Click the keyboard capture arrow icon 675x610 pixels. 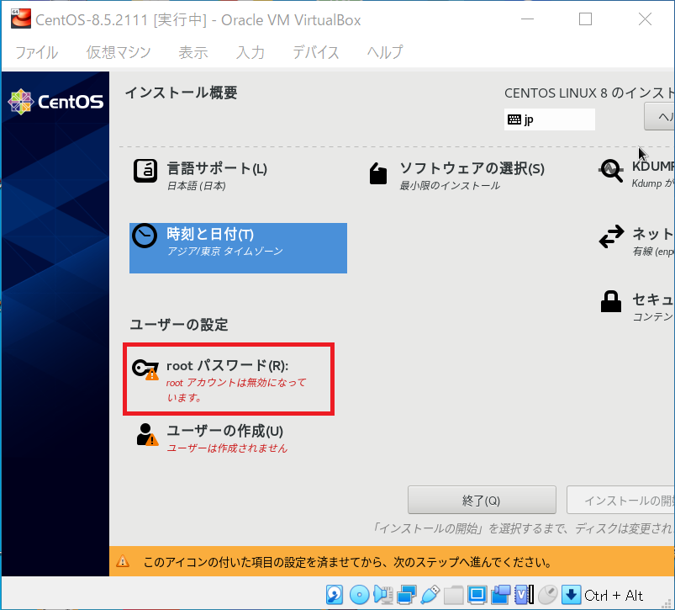pyautogui.click(x=572, y=595)
